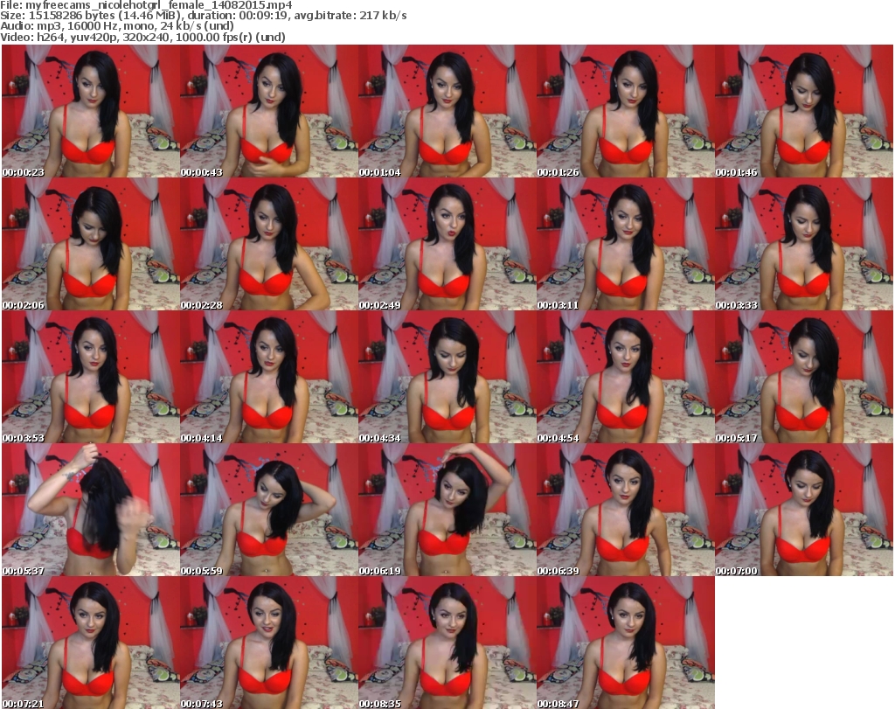Select the thumbnail timestamped 00:07:21
This screenshot has width=895, height=709.
[91, 643]
